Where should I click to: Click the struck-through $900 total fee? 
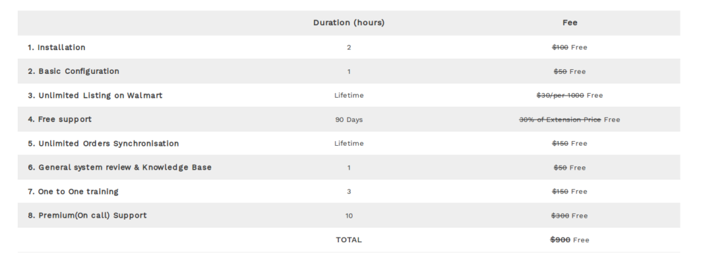click(560, 240)
